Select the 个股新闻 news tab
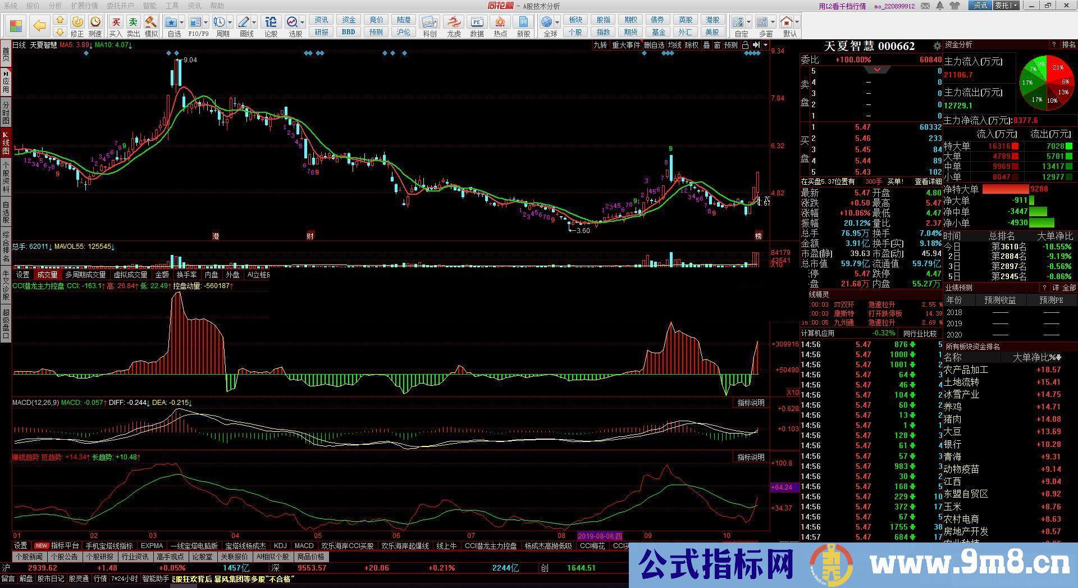 [29, 557]
